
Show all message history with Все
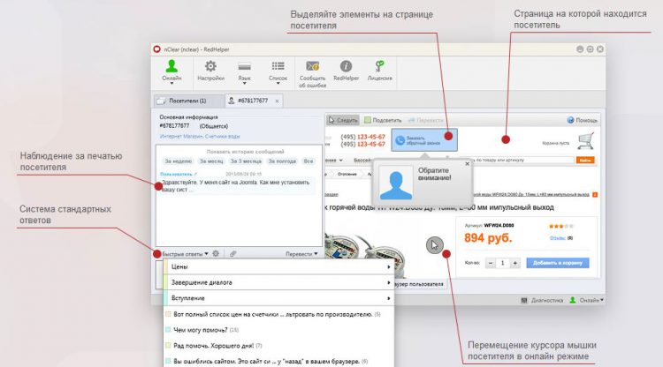point(309,161)
